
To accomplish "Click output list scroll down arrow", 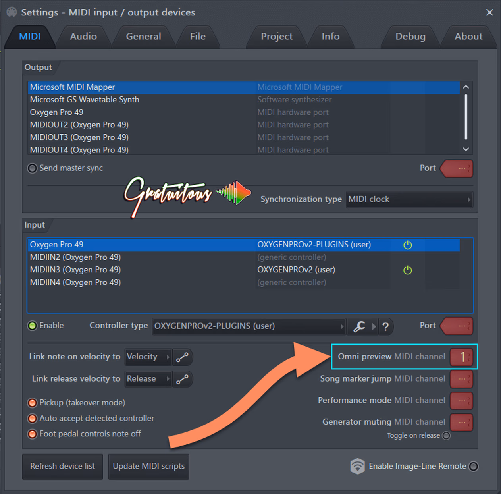I will tap(466, 149).
